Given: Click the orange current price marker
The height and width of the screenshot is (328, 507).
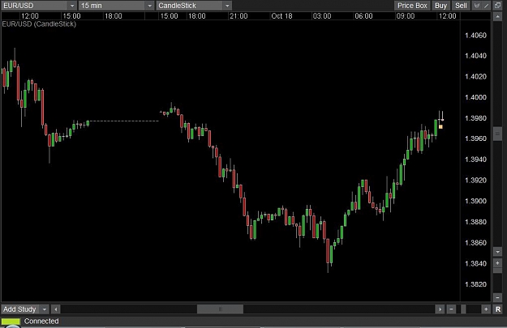Looking at the screenshot, I should (440, 127).
